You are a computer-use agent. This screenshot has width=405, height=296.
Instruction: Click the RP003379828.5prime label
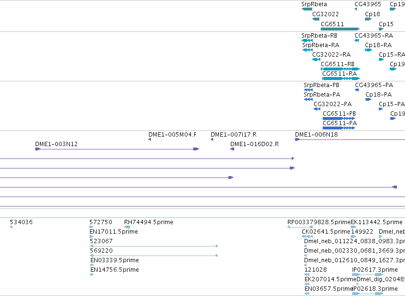coord(319,222)
